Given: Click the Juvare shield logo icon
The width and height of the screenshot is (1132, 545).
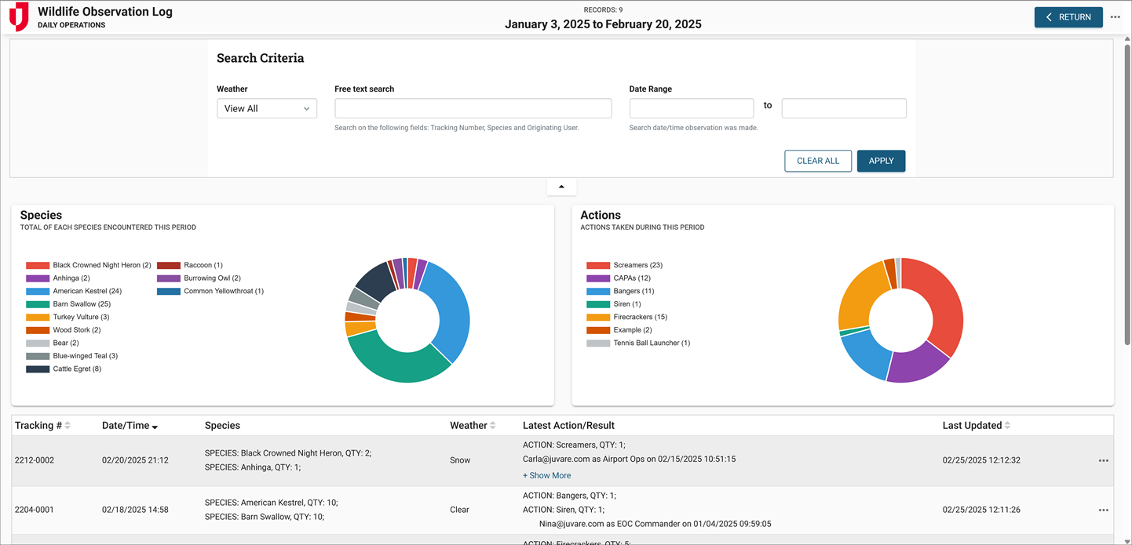Looking at the screenshot, I should pyautogui.click(x=19, y=16).
